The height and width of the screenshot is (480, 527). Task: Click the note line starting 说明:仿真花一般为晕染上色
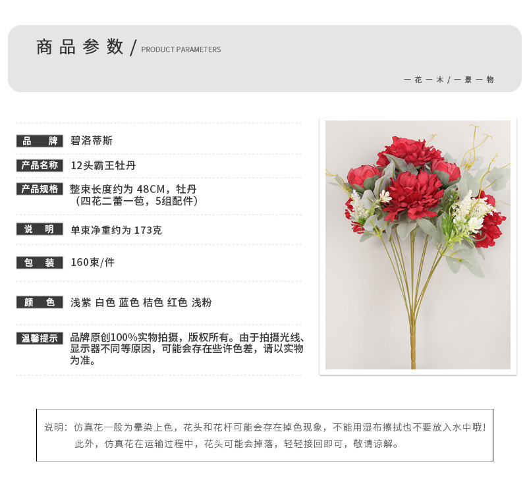265,427
